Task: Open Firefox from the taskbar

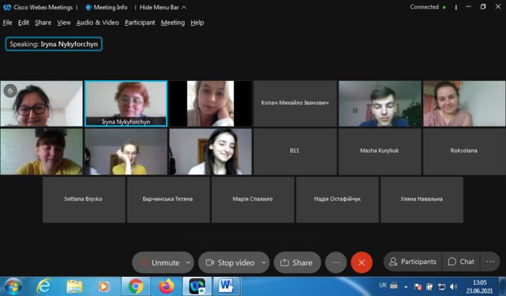Action: 167,286
